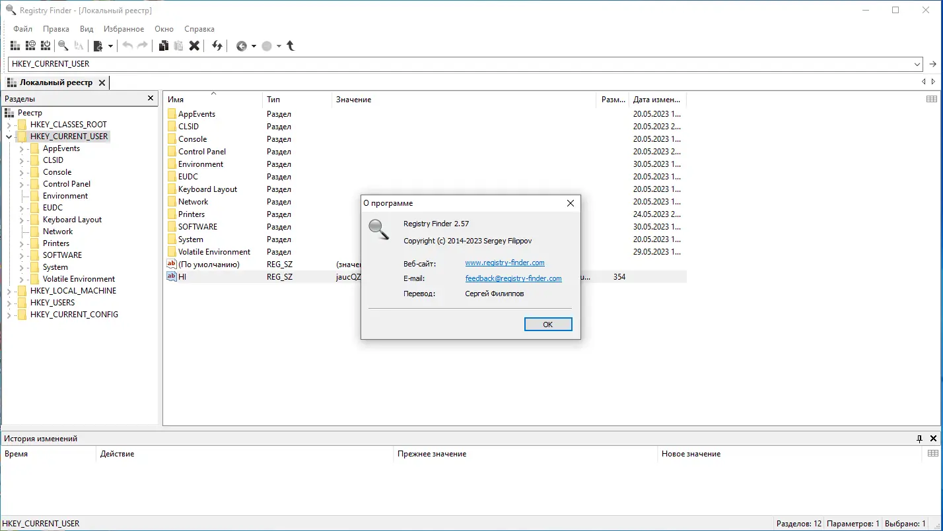Click the feedback@registry-finder.com email link

click(514, 278)
